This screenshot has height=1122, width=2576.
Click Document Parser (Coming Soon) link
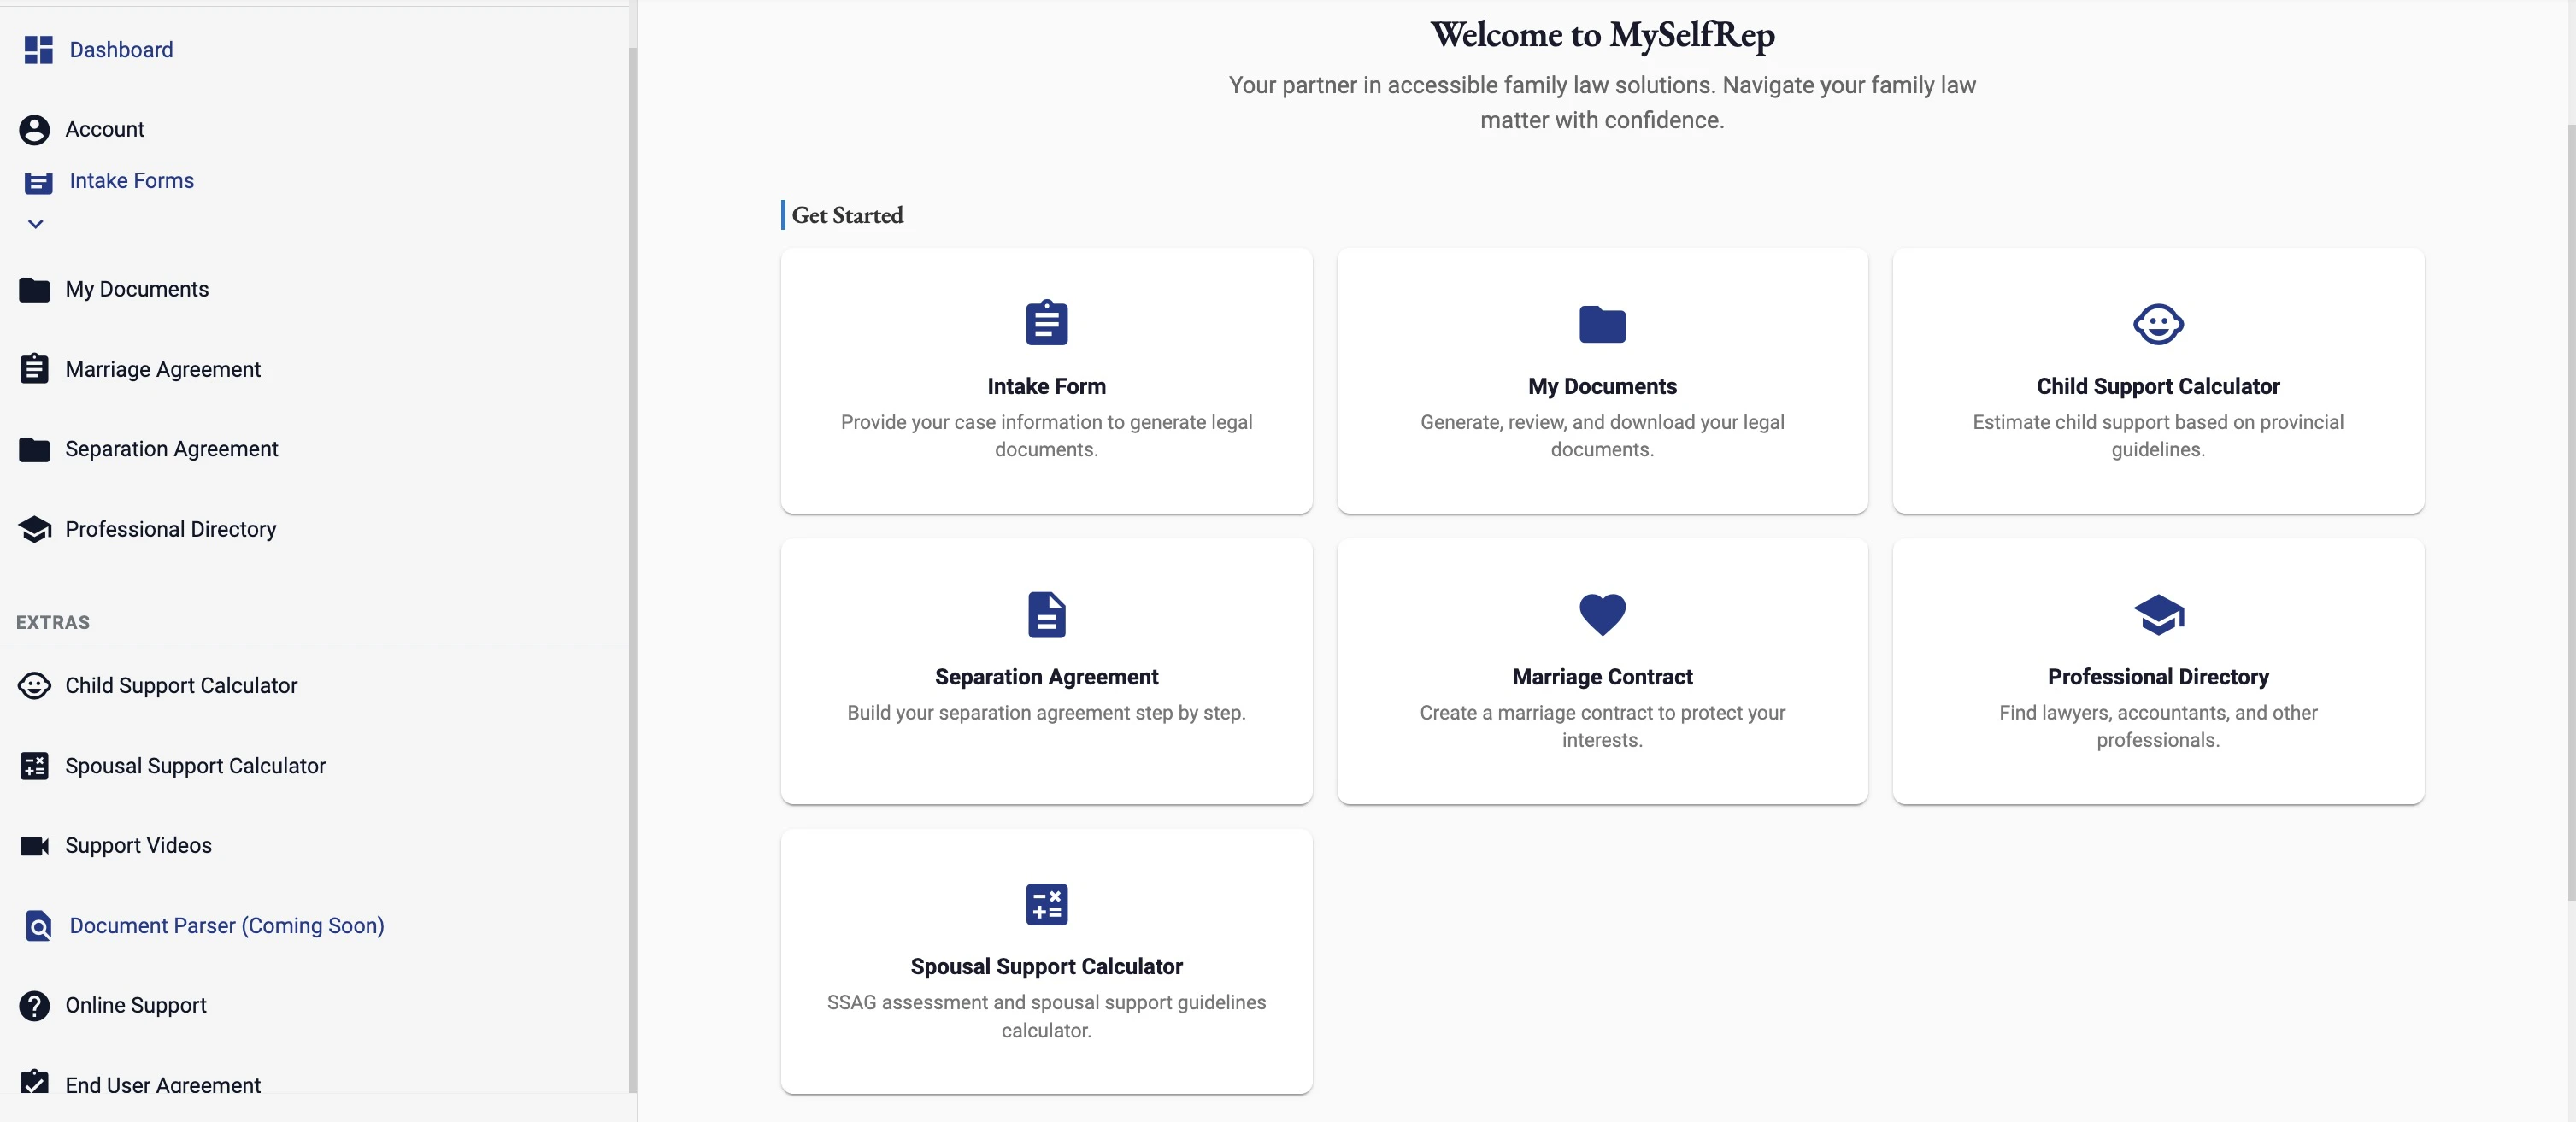pyautogui.click(x=227, y=926)
